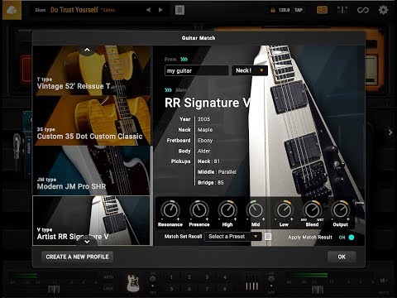Click CREATE A NEW PROFILE button
Viewport: 397px width, 298px height.
pos(77,257)
